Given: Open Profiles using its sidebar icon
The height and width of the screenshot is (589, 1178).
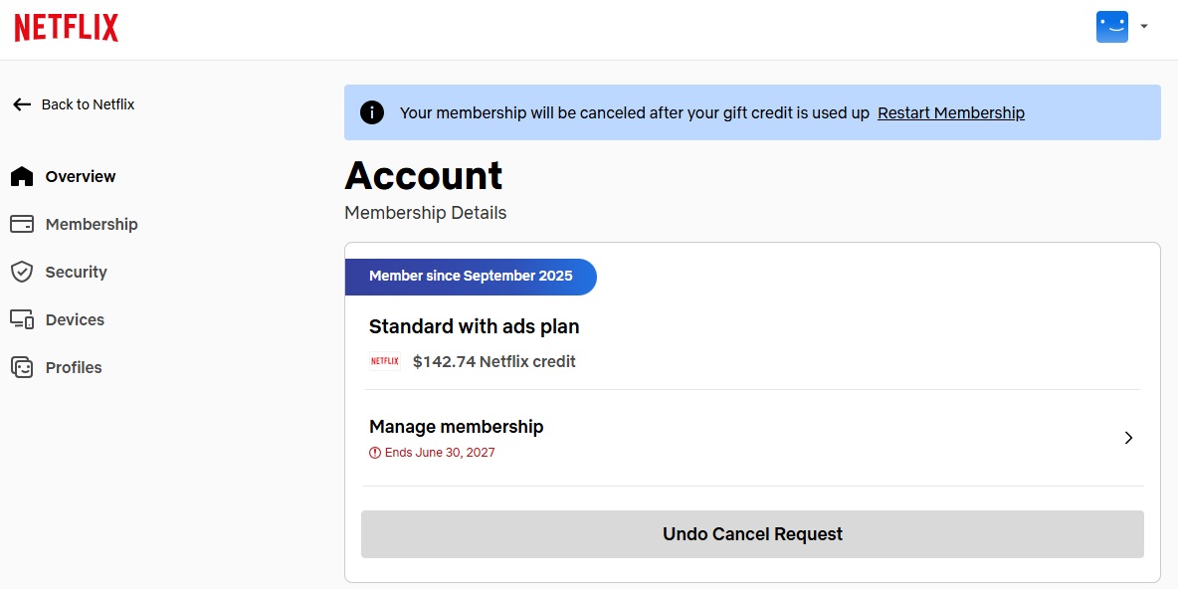Looking at the screenshot, I should pyautogui.click(x=21, y=367).
